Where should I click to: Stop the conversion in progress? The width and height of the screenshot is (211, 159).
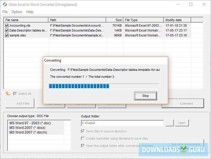146,96
